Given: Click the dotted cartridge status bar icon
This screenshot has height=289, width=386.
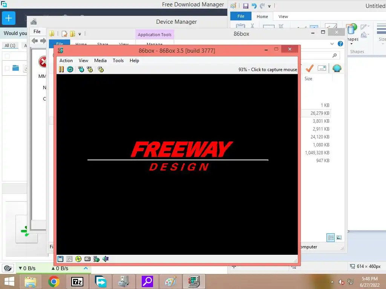Looking at the screenshot, I should [x=69, y=259].
